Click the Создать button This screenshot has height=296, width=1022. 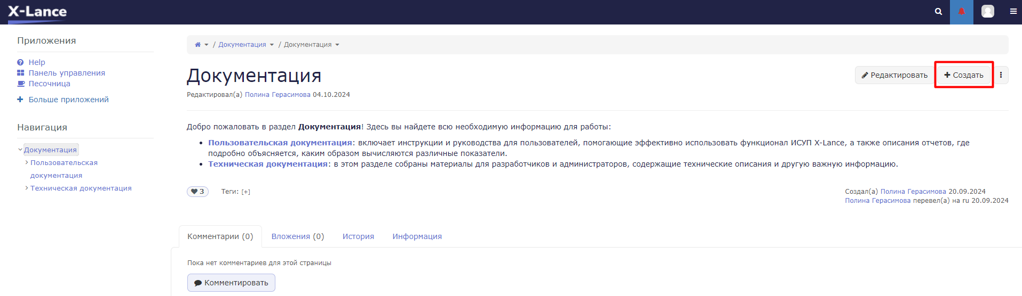point(964,75)
